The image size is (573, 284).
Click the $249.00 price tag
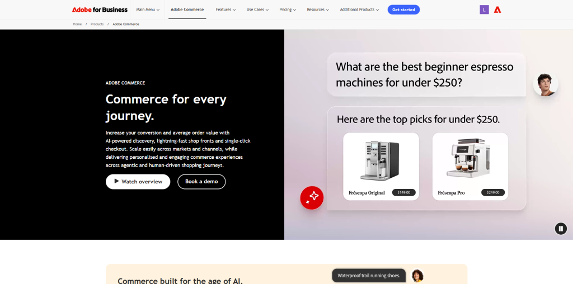pos(492,192)
